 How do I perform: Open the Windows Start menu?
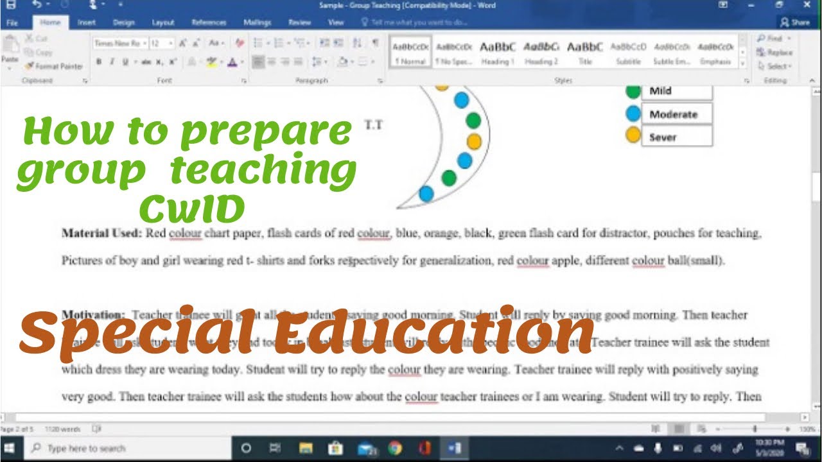[x=10, y=448]
